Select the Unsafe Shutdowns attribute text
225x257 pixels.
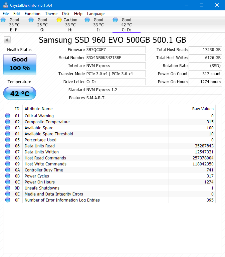coord(42,188)
